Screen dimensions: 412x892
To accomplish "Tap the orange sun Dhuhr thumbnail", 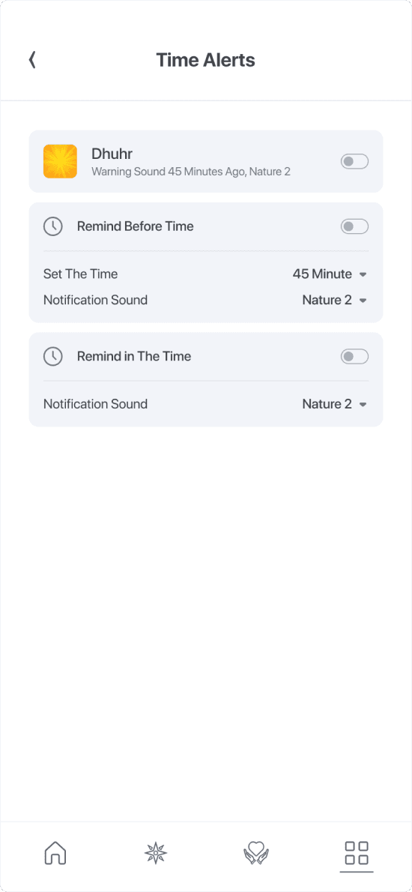I will (60, 162).
